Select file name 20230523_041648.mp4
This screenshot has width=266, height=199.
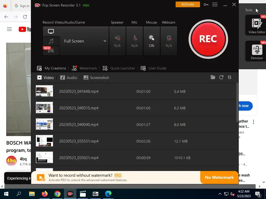[x=79, y=91]
